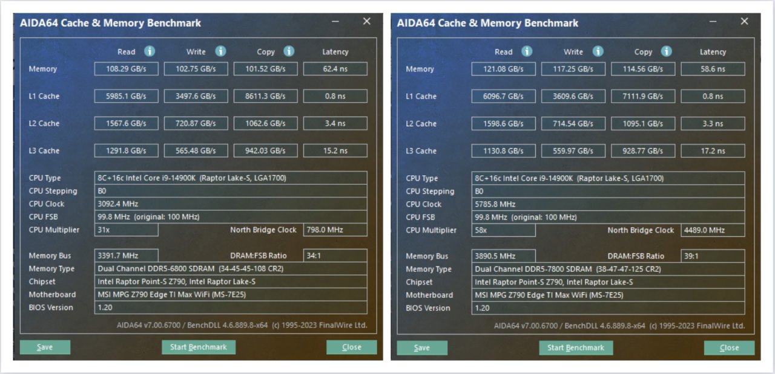
Task: Select Memory Read value 121.08 GB/s
Action: point(503,69)
